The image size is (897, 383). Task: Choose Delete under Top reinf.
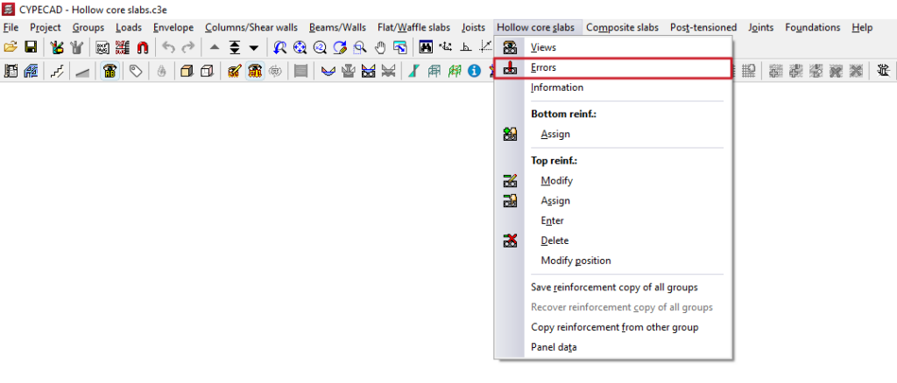pyautogui.click(x=613, y=240)
